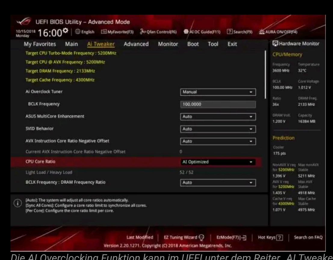Screen dimensions: 333x260
Task: Open Ai Overclock Tuner dropdown
Action: pyautogui.click(x=218, y=92)
